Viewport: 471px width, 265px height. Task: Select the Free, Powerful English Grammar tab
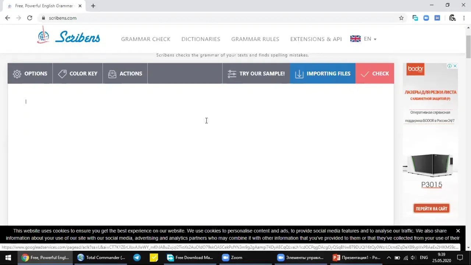click(x=44, y=6)
